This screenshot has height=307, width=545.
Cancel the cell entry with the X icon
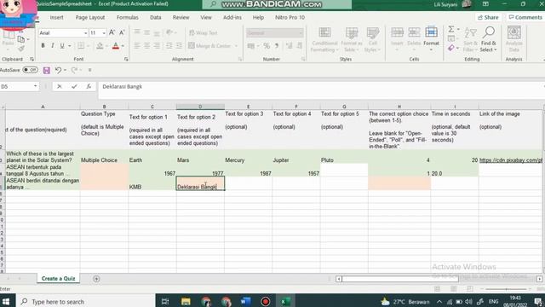60,86
